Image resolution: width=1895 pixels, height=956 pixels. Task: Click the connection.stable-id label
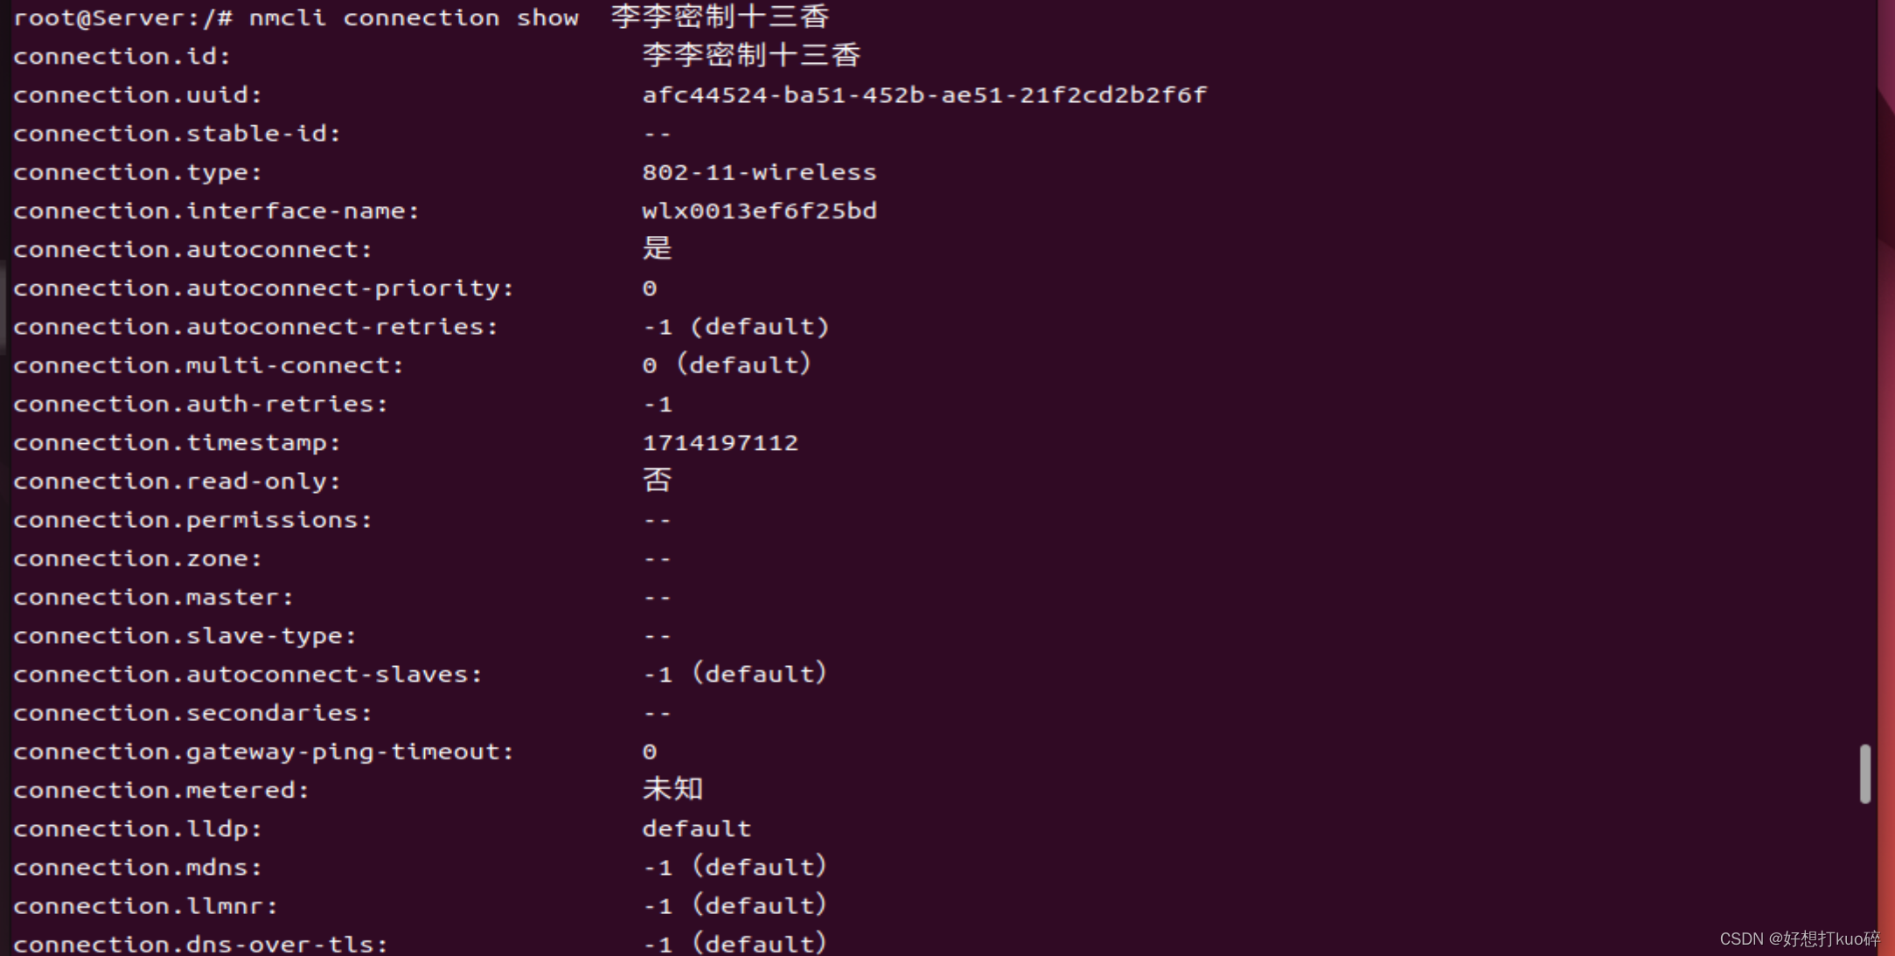click(177, 134)
